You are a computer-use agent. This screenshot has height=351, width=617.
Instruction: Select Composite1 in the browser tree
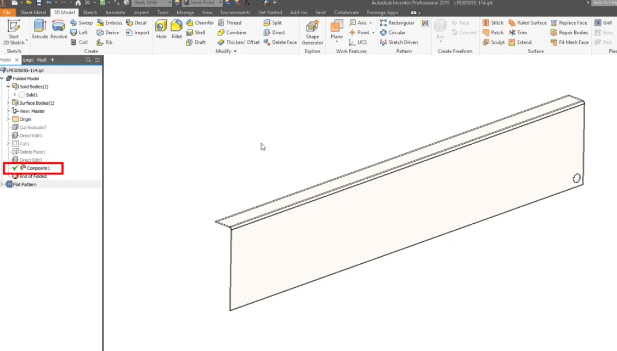38,168
